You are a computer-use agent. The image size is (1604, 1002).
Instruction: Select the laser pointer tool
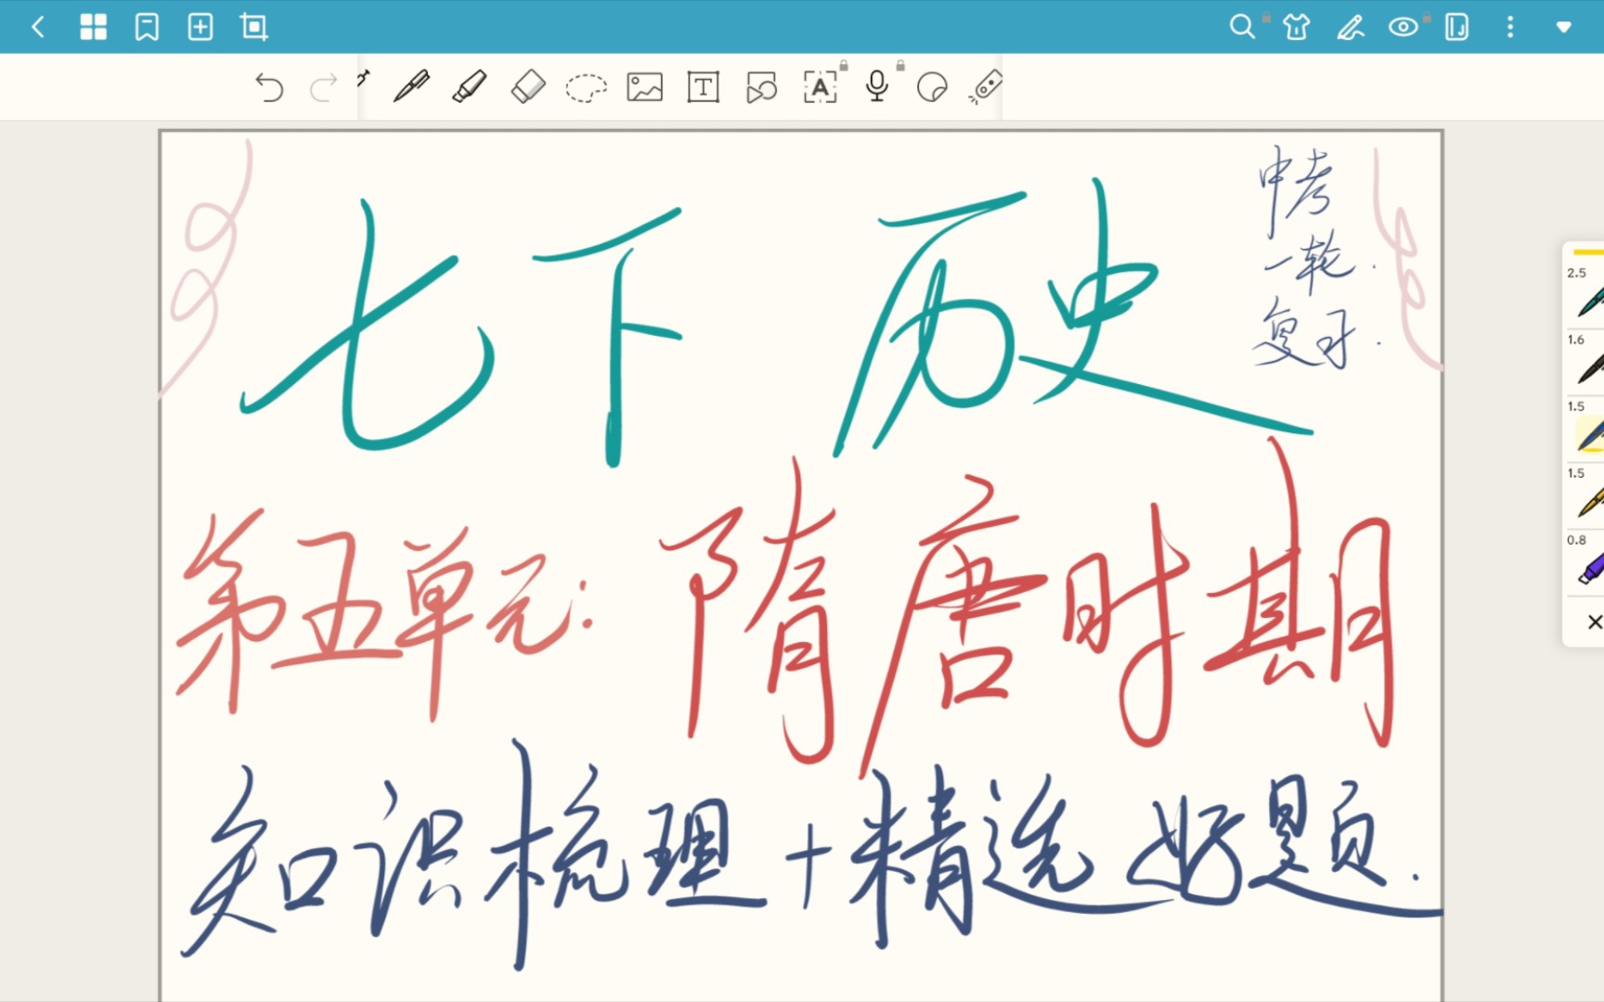point(986,86)
